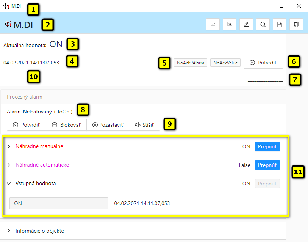The image size is (308, 242).
Task: Collapse the Vstupná hodnota section
Action: click(x=9, y=184)
